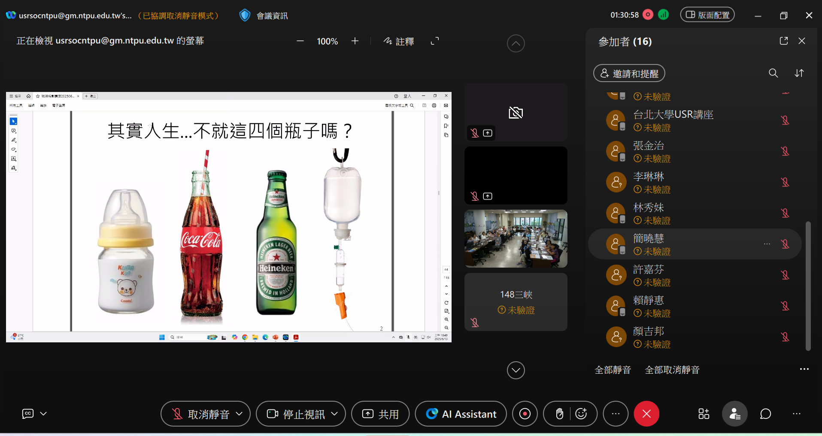
Task: Expand video options dropdown arrow
Action: [335, 414]
